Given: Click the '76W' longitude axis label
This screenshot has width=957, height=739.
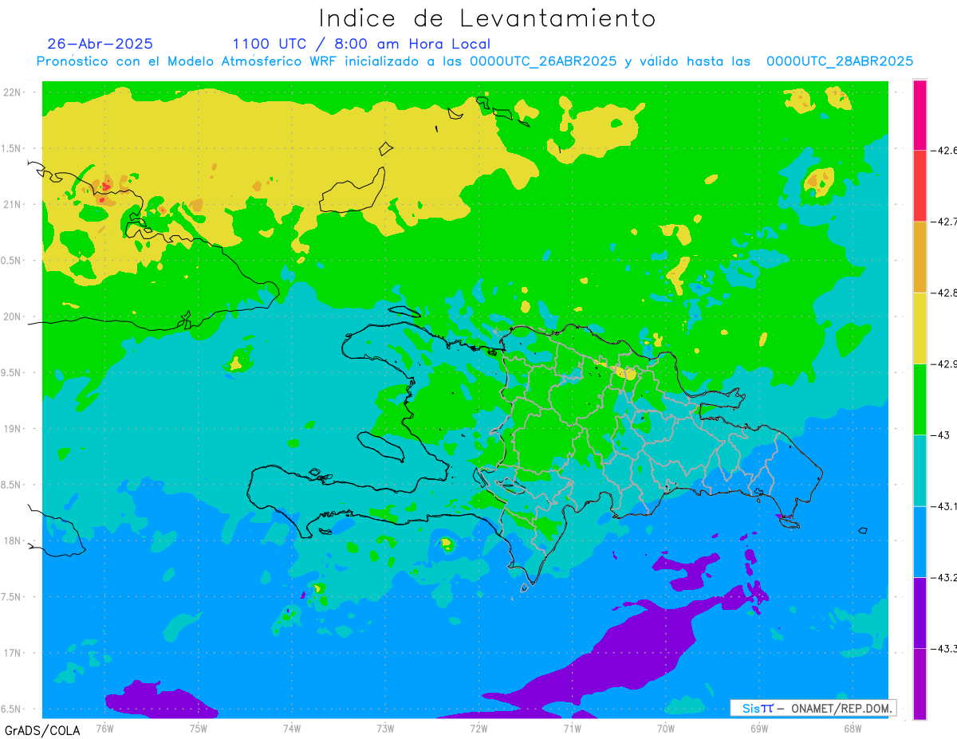Looking at the screenshot, I should (104, 727).
